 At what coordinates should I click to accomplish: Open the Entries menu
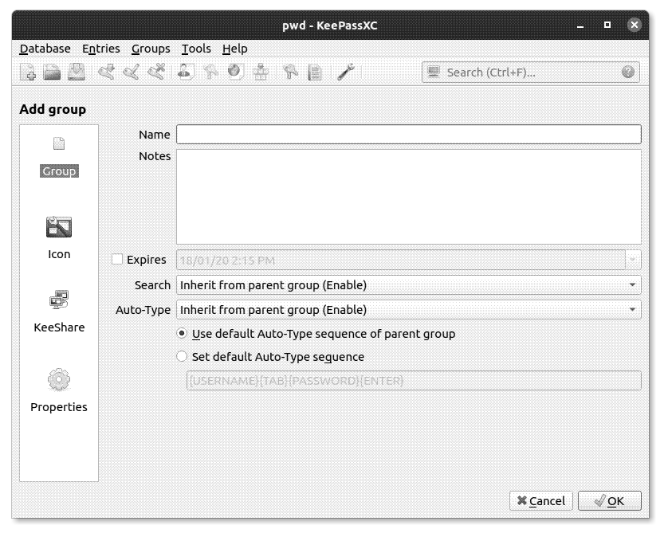[x=100, y=49]
